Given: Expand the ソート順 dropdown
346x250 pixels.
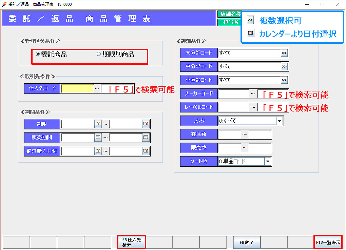Looking at the screenshot, I should click(x=268, y=161).
